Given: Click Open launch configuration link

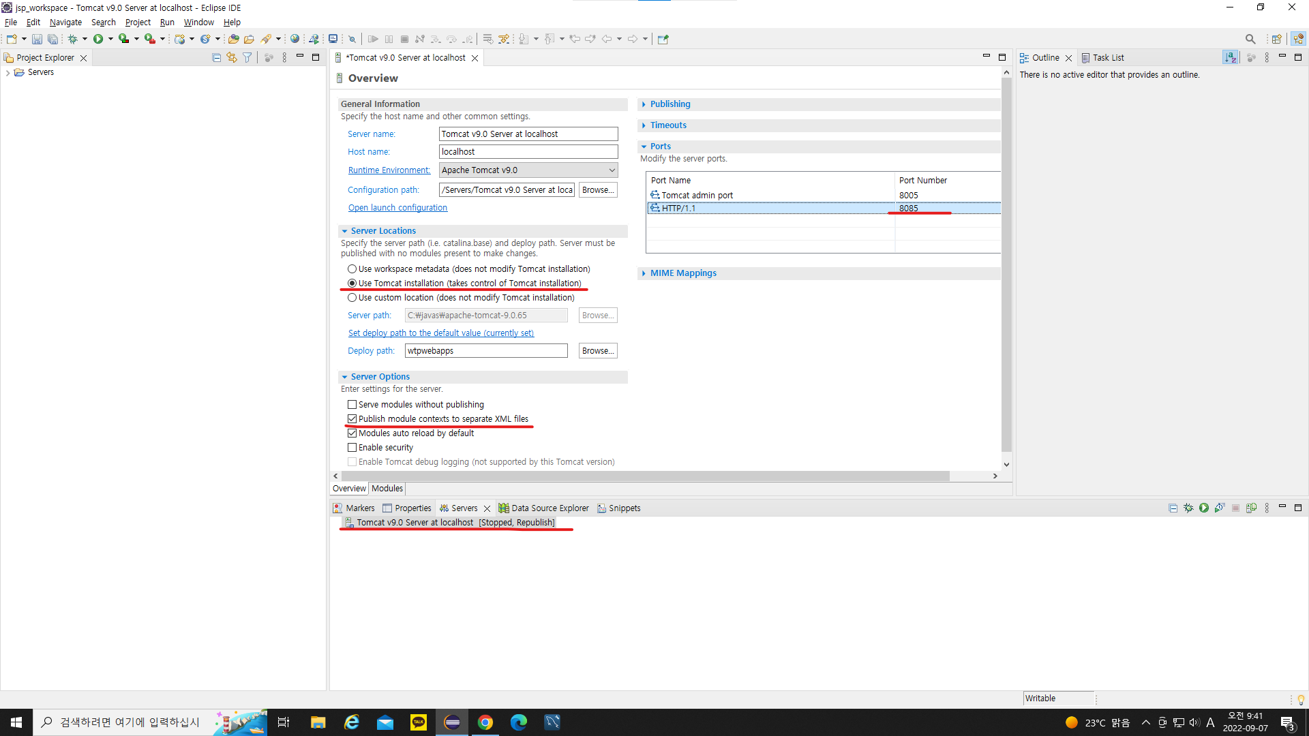Looking at the screenshot, I should click(x=397, y=208).
